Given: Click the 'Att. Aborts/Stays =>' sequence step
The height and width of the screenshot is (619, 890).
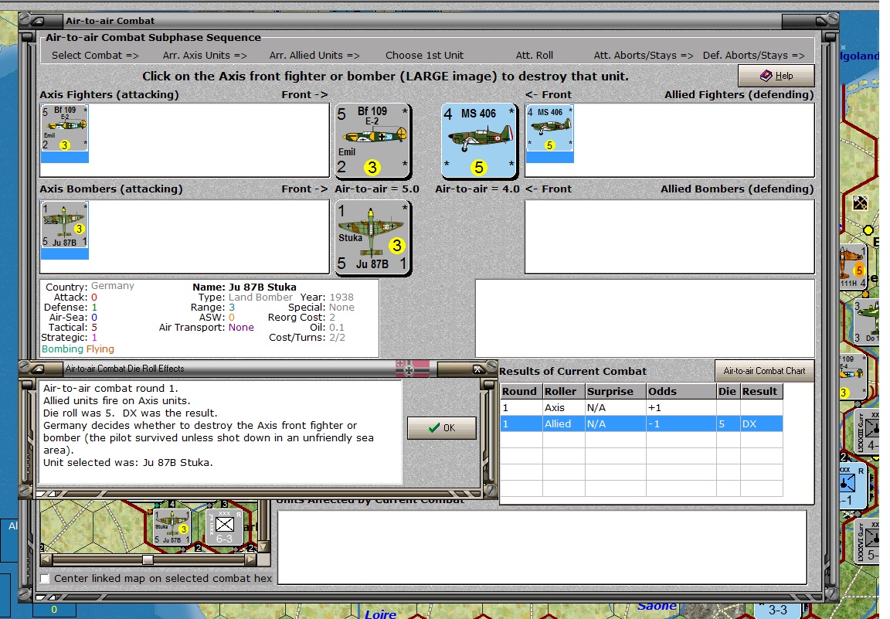Looking at the screenshot, I should (644, 55).
